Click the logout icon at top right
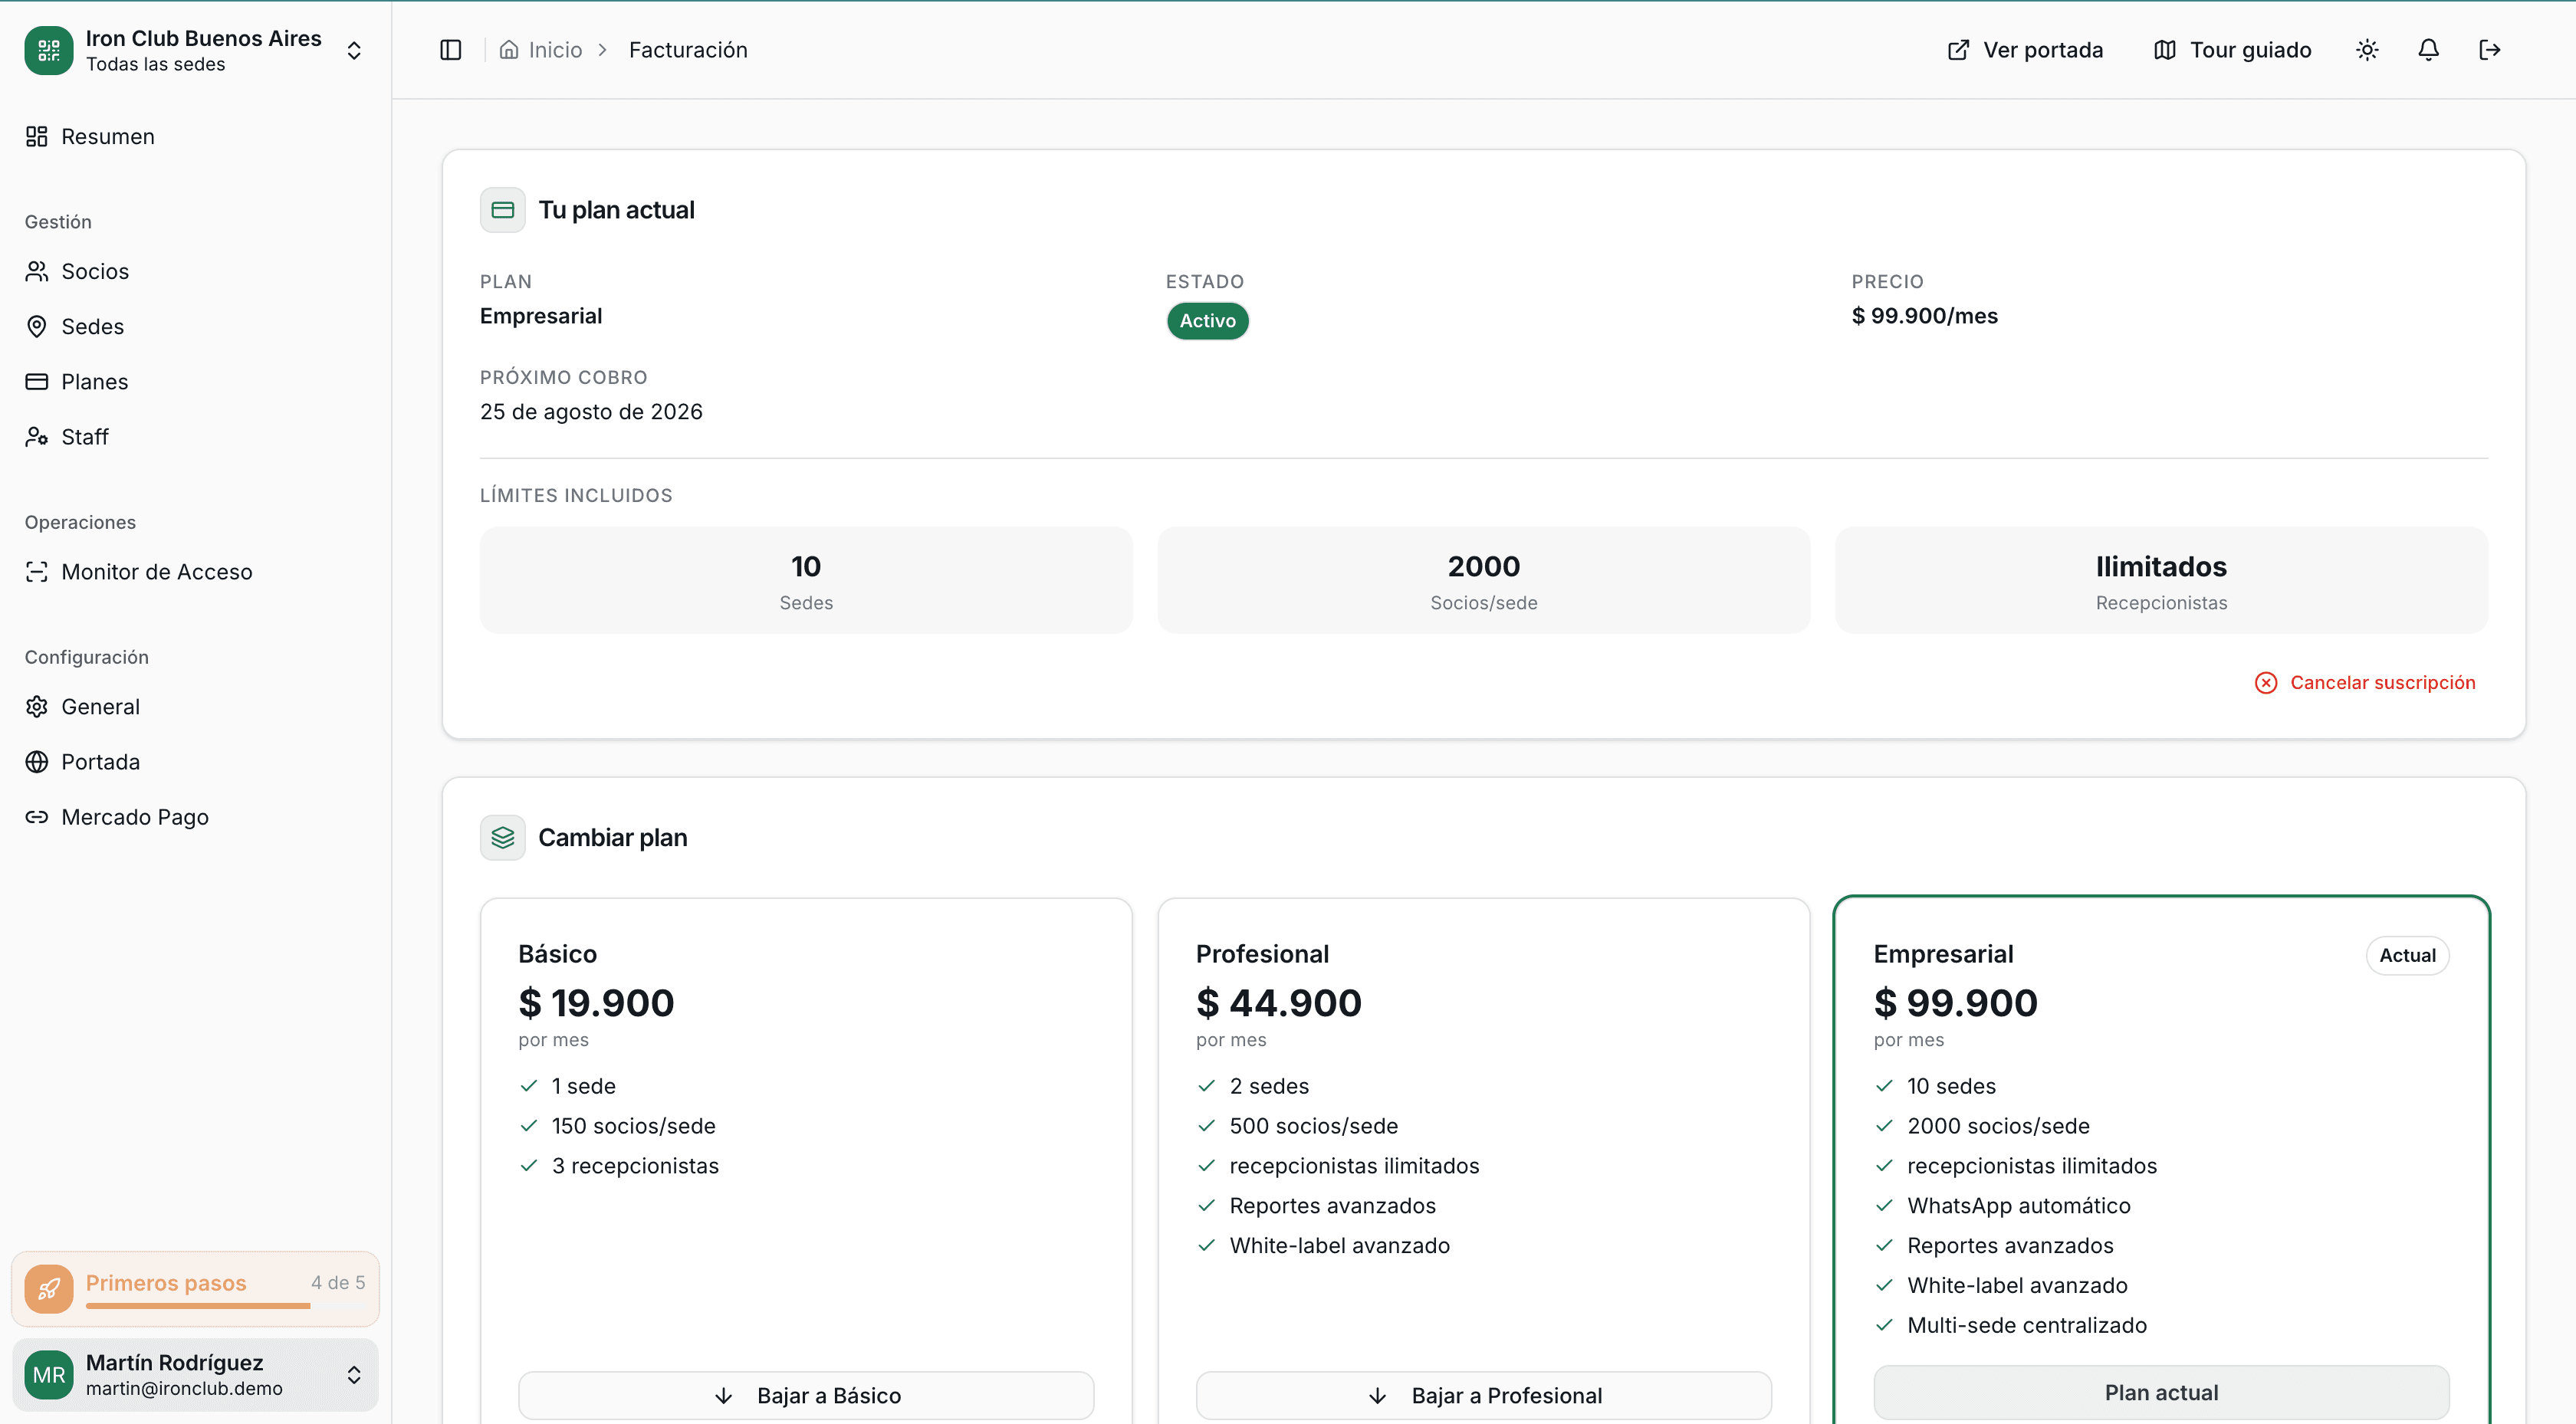Image resolution: width=2576 pixels, height=1424 pixels. [2490, 49]
